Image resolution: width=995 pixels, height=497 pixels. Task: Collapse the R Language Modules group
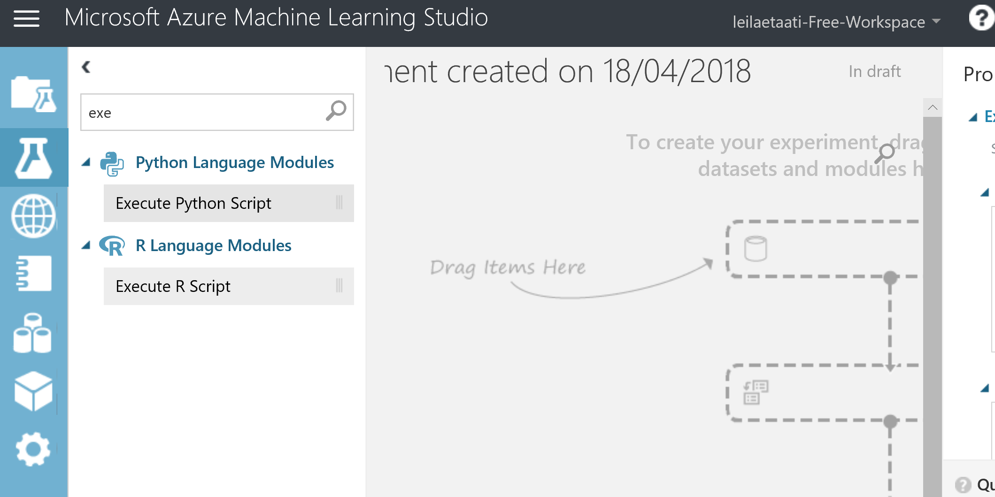point(86,245)
